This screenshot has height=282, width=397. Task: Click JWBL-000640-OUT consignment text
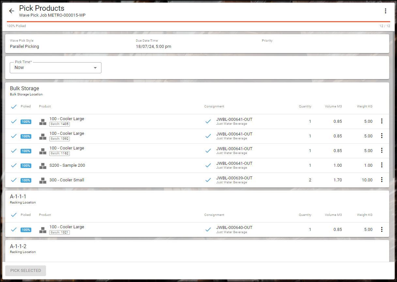point(234,228)
